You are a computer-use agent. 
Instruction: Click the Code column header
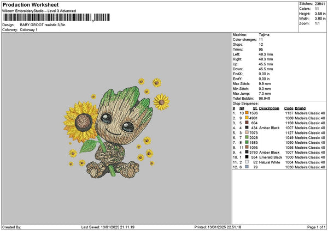[x=289, y=108]
